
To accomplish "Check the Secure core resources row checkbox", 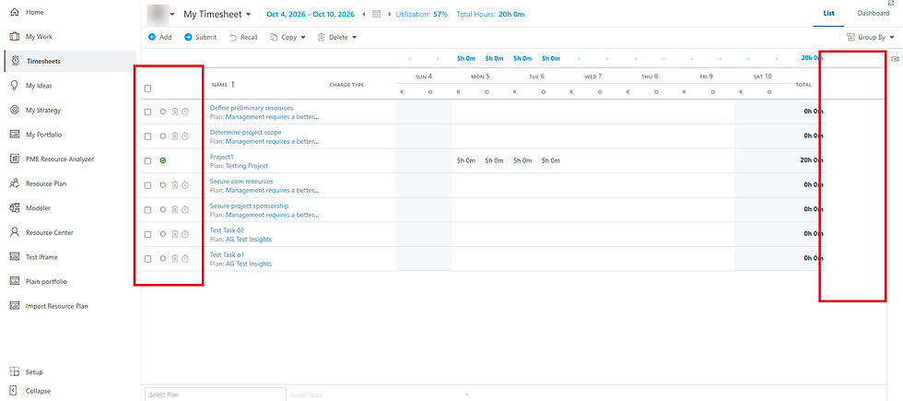I will [147, 185].
